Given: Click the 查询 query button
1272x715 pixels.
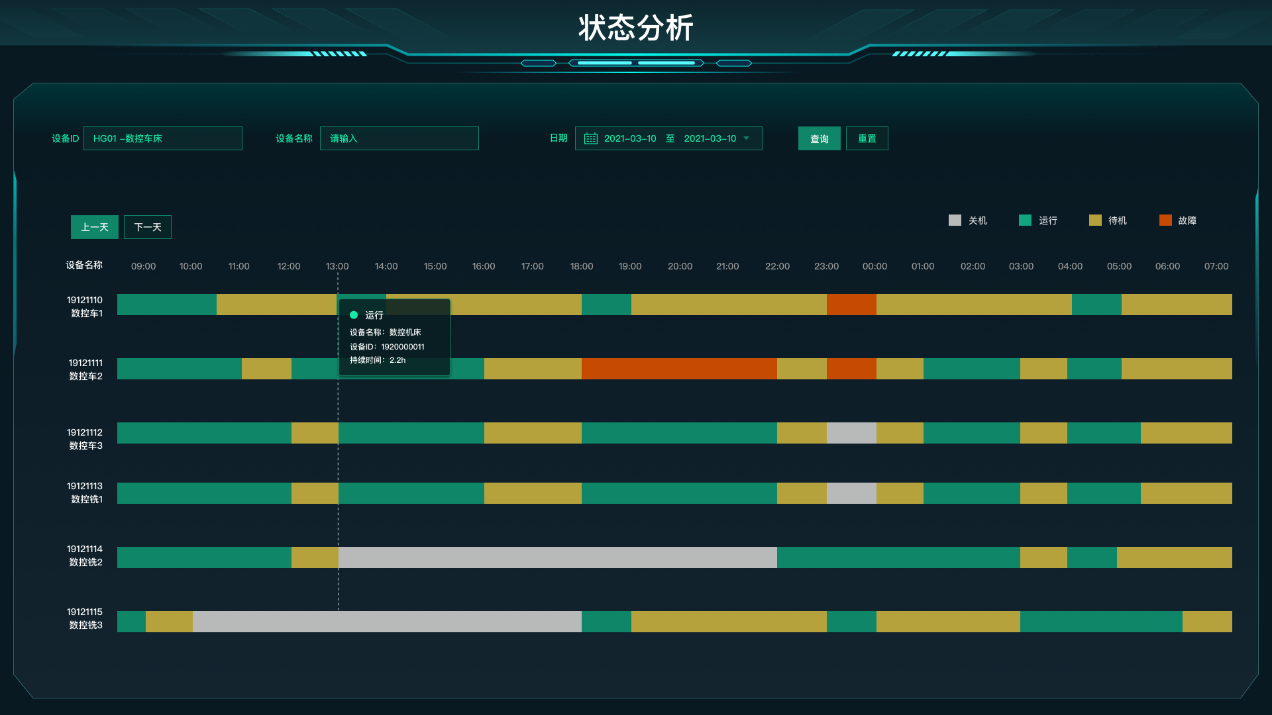Looking at the screenshot, I should click(819, 138).
